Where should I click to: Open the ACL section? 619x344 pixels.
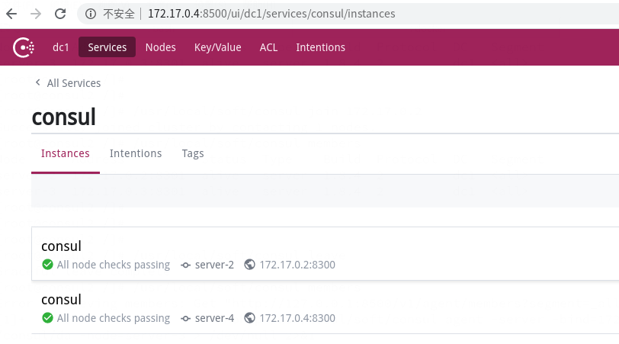click(x=268, y=47)
